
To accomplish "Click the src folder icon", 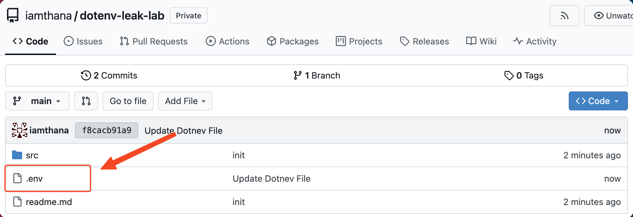I will click(17, 155).
